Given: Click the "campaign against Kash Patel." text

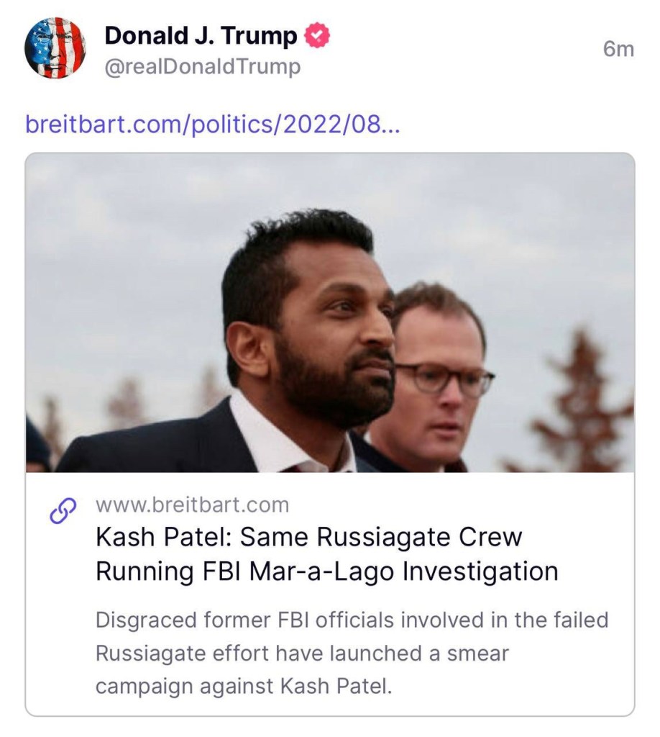Looking at the screenshot, I should 244,686.
